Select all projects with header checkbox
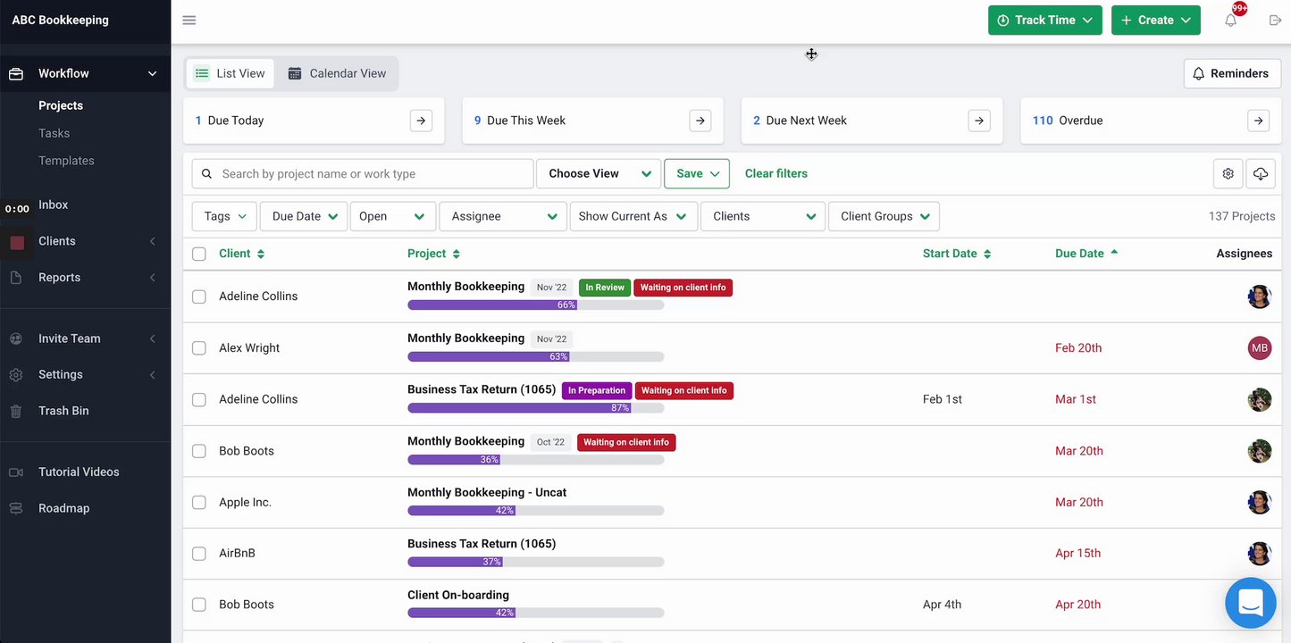The height and width of the screenshot is (643, 1291). (199, 254)
